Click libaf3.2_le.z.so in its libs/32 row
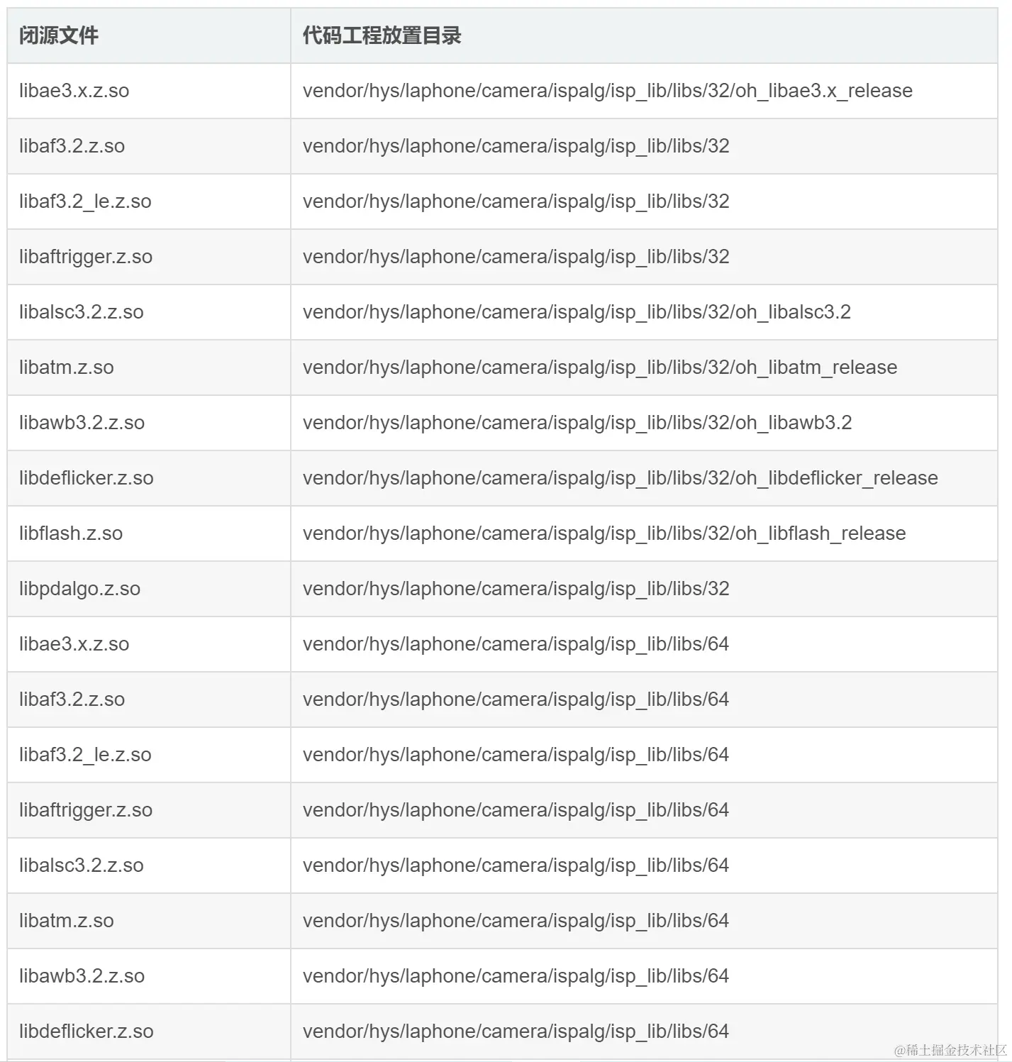The height and width of the screenshot is (1062, 1012). (85, 201)
